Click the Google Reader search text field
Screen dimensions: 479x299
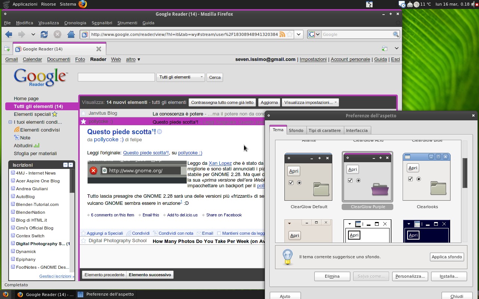116,77
